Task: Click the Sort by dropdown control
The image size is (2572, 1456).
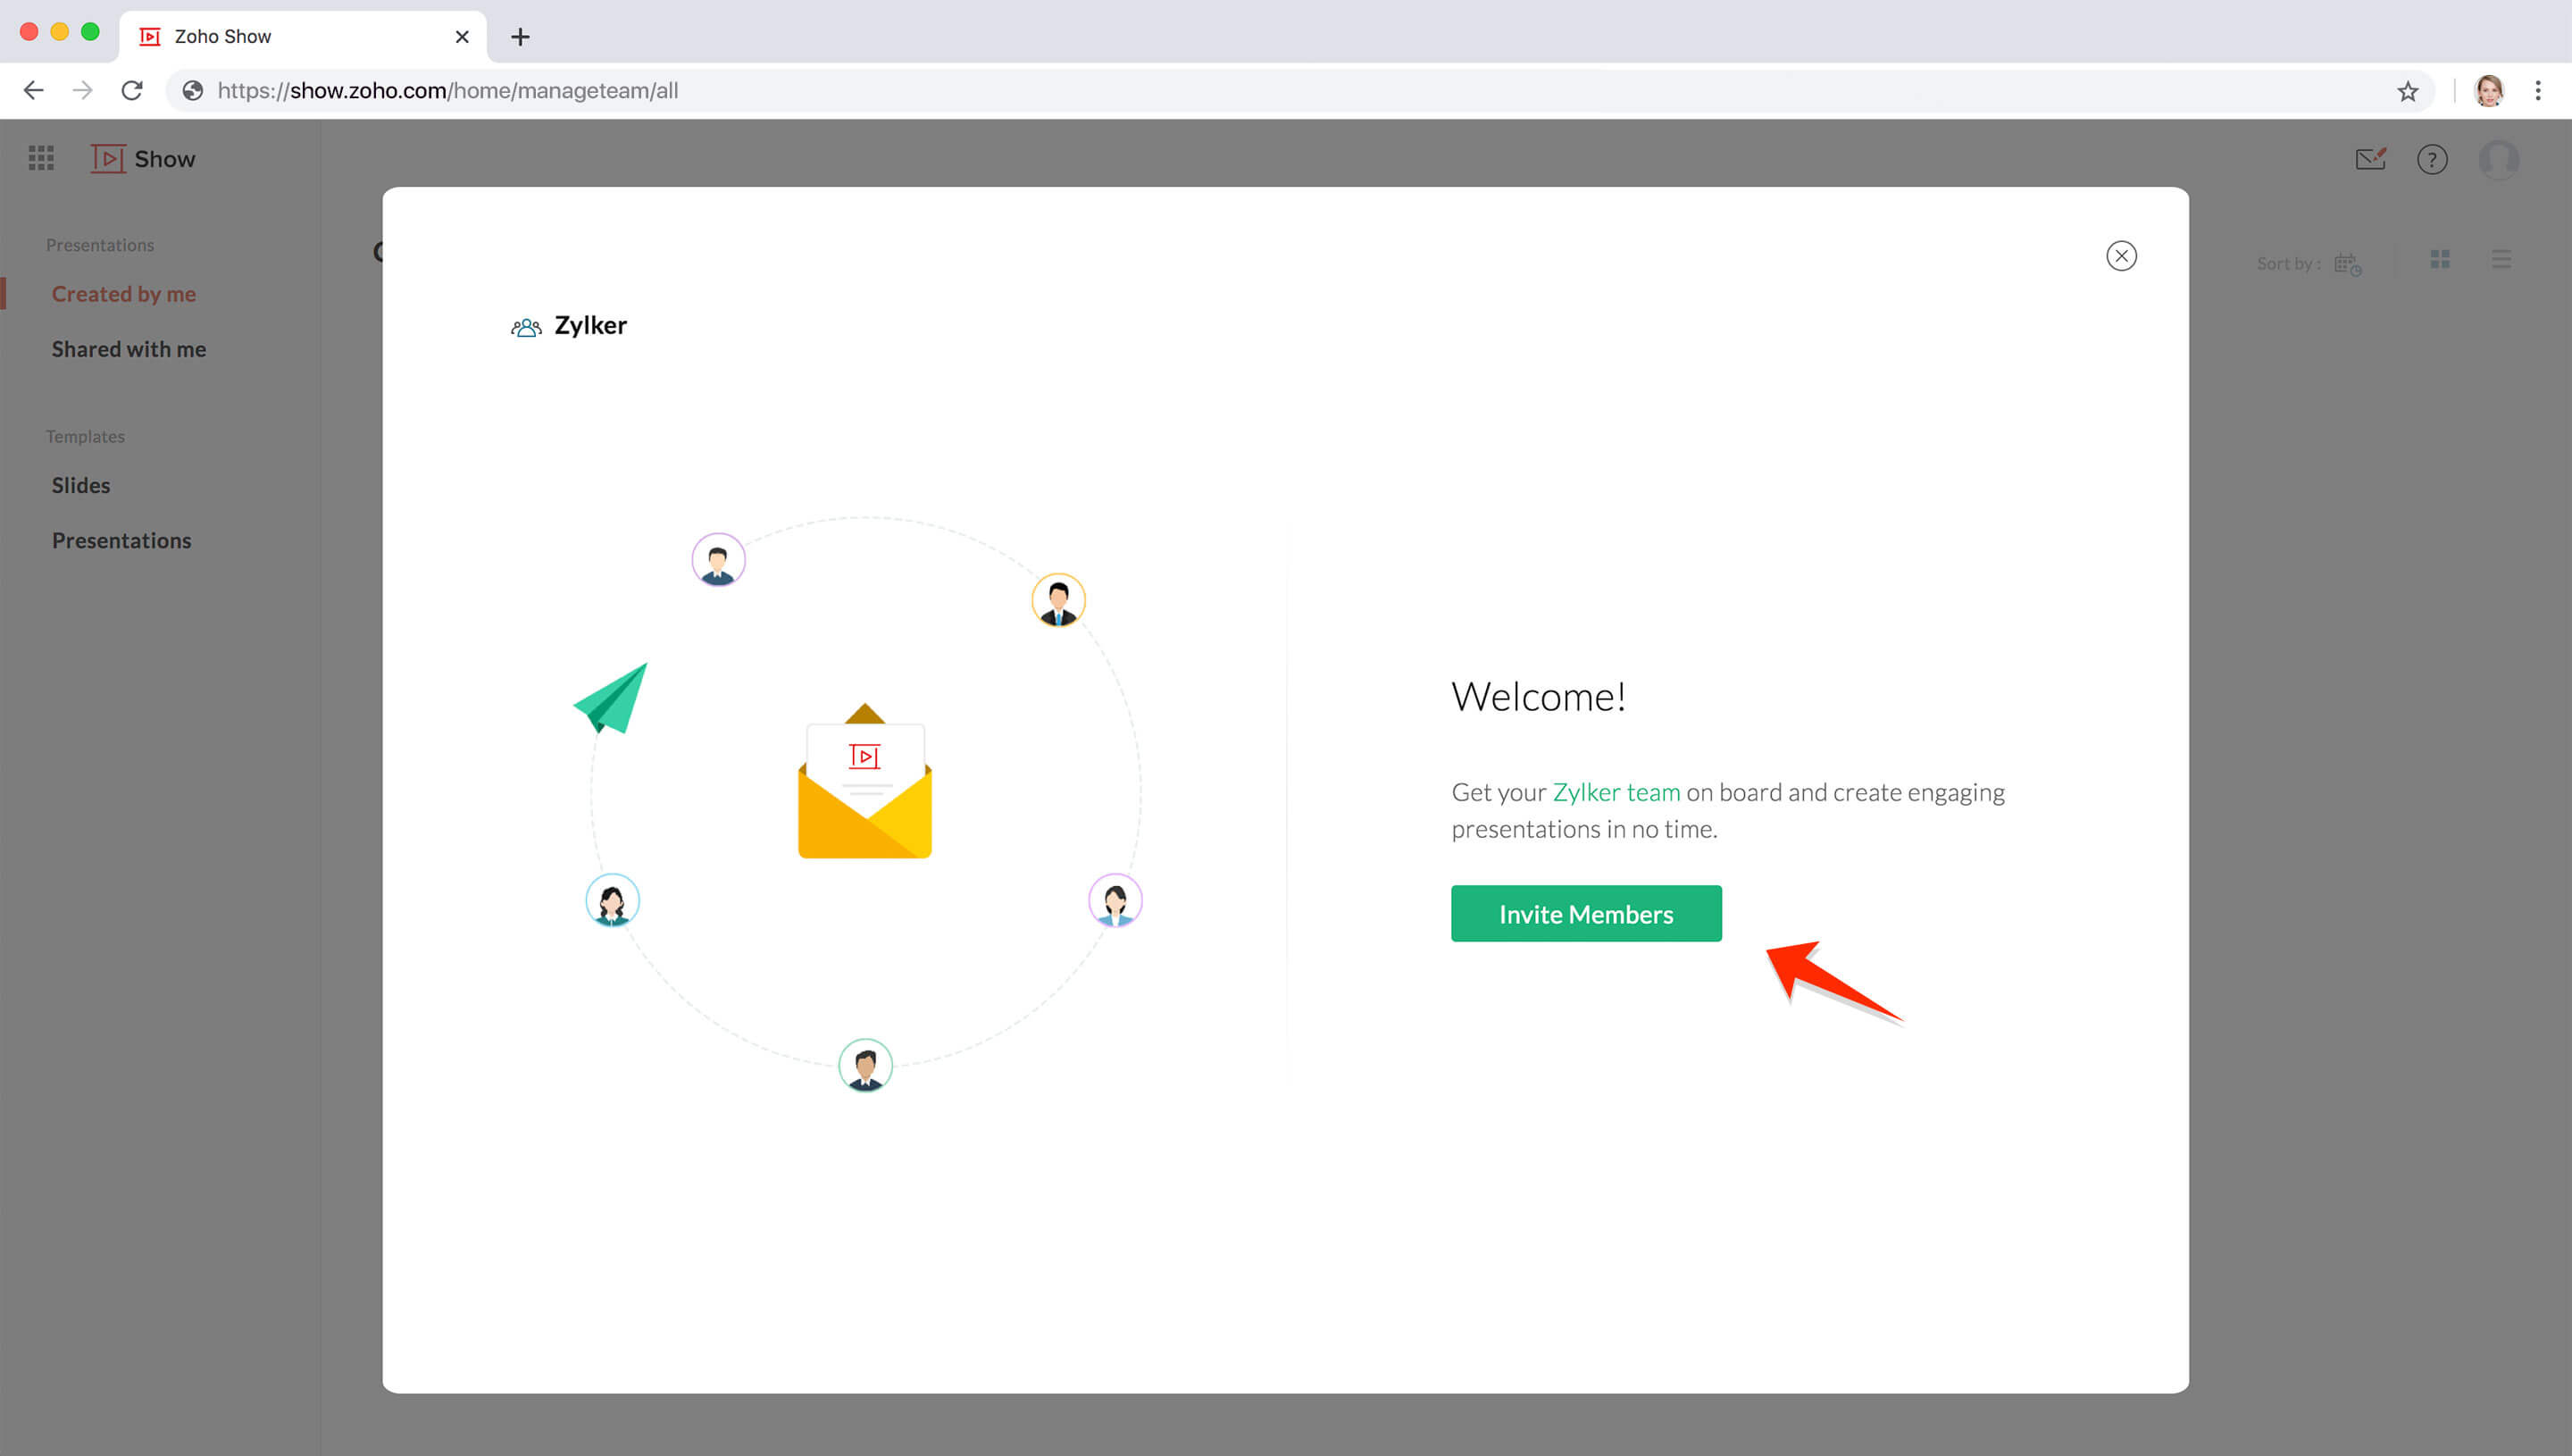Action: tap(2348, 264)
